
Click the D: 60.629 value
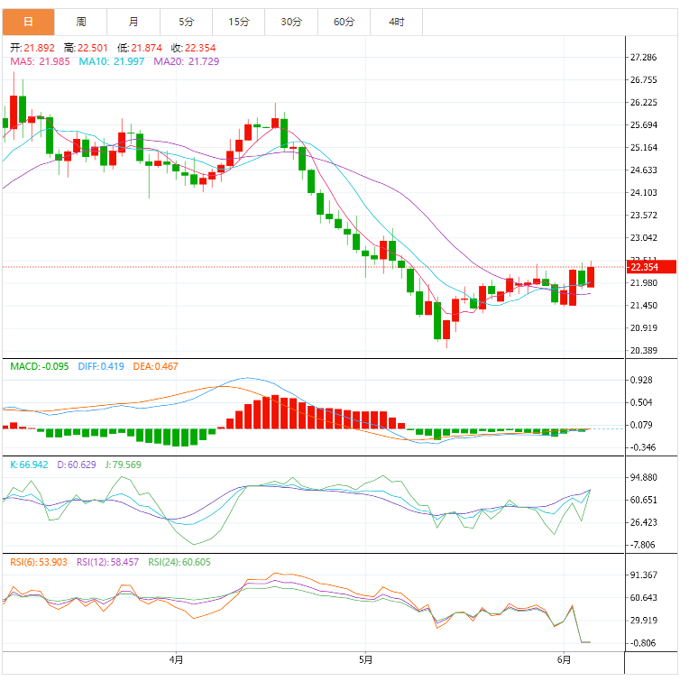coord(77,465)
